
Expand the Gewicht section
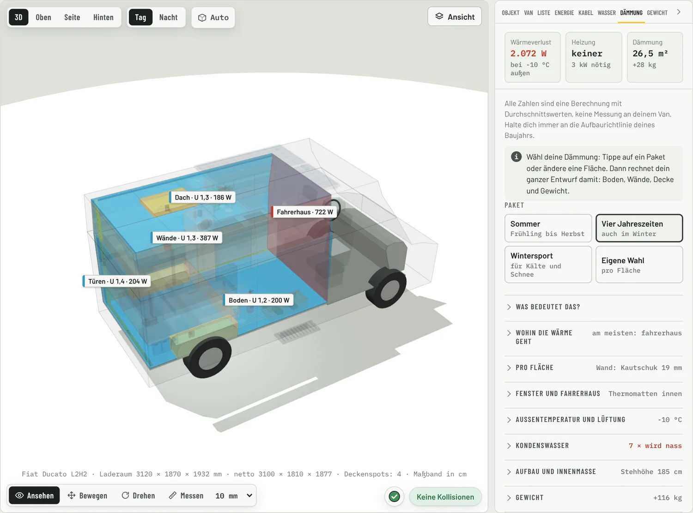click(594, 498)
